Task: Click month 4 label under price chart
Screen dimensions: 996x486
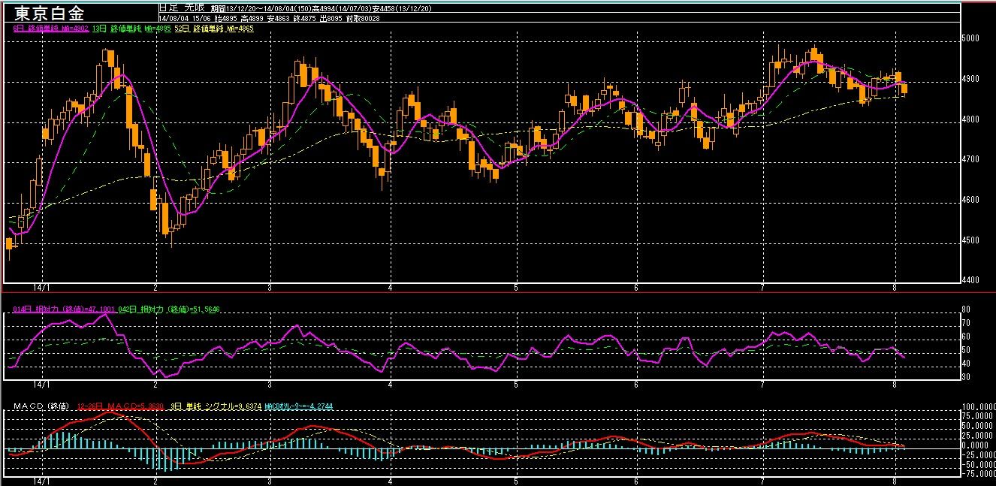Action: [x=391, y=288]
